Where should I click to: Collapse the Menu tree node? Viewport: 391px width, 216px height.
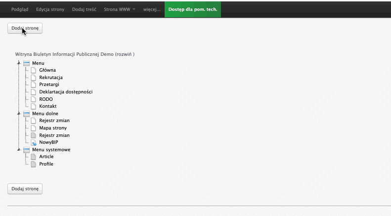[x=19, y=63]
